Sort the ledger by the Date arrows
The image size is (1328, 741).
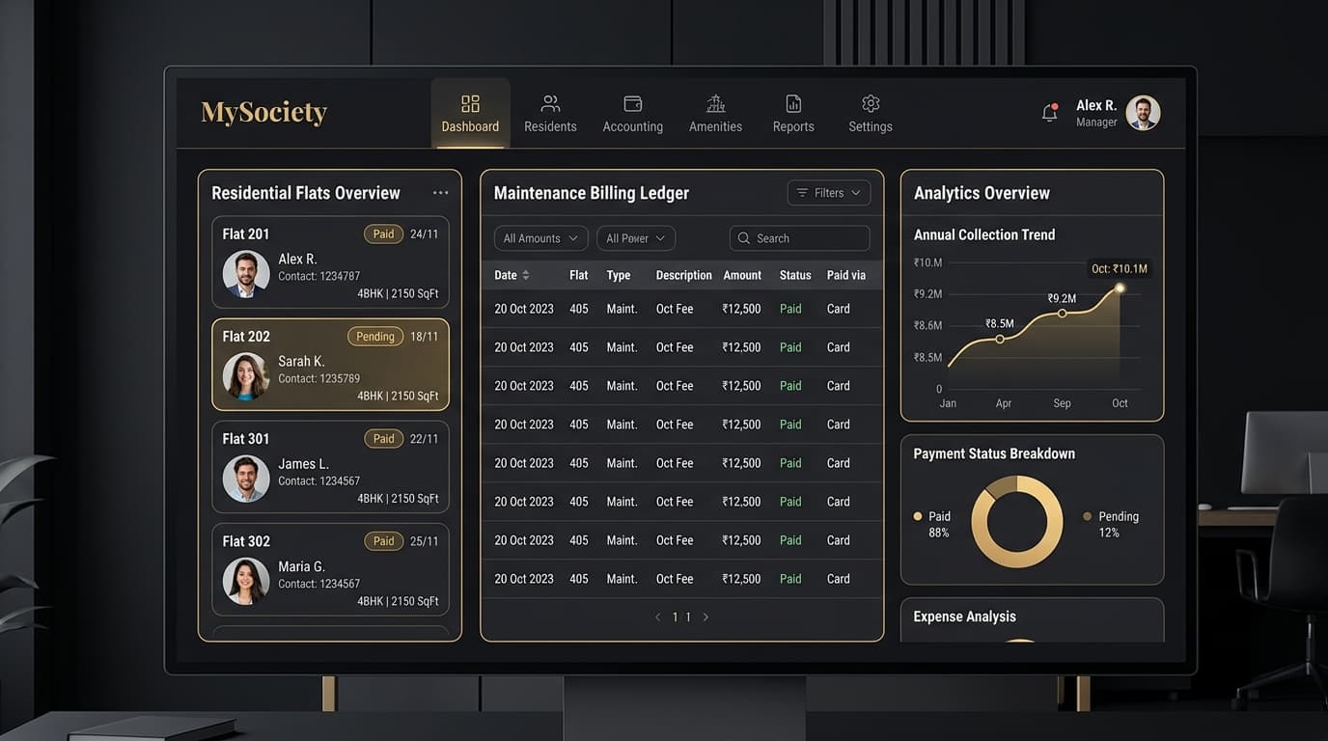pyautogui.click(x=526, y=275)
